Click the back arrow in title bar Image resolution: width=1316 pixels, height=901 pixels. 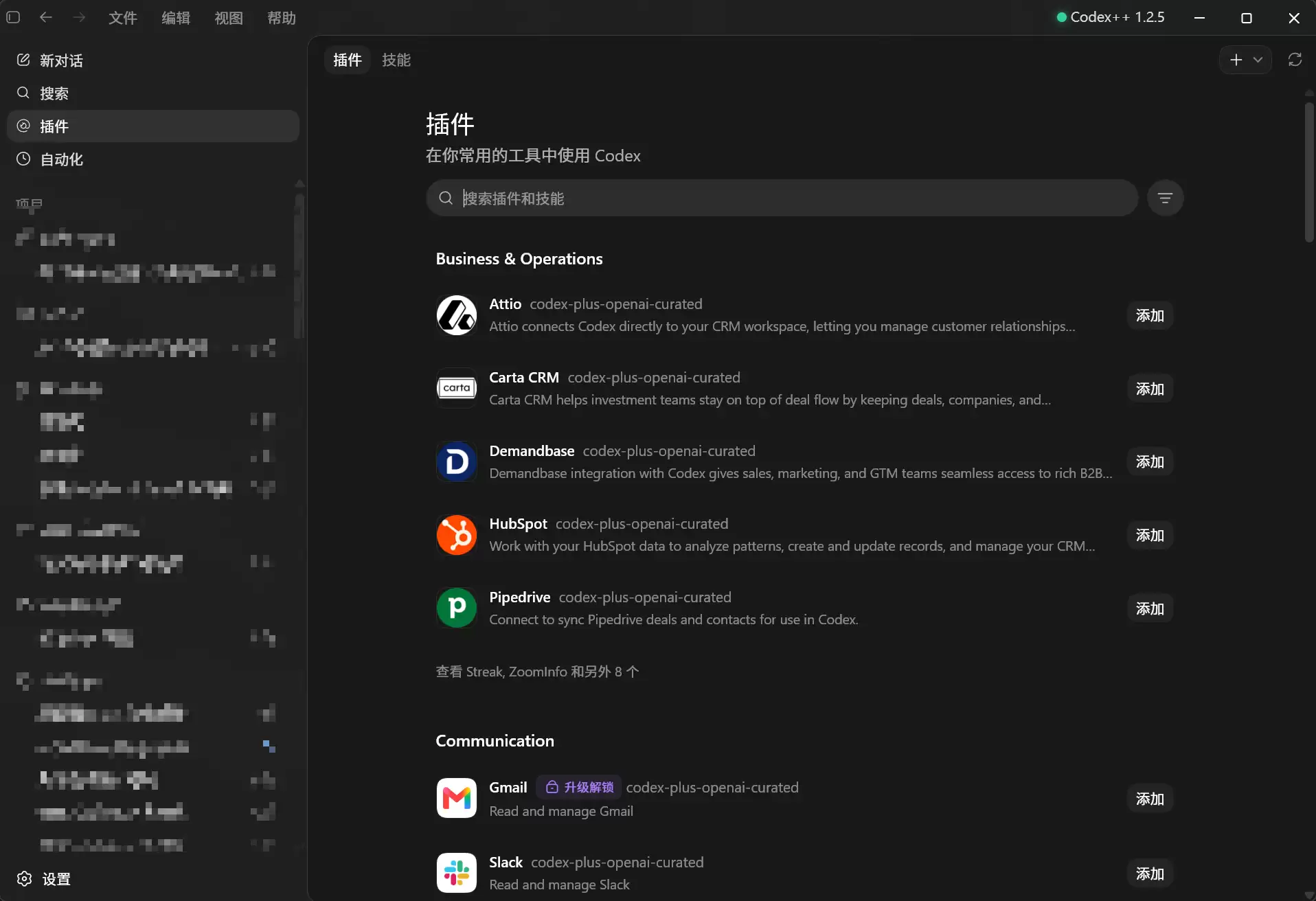pos(46,17)
